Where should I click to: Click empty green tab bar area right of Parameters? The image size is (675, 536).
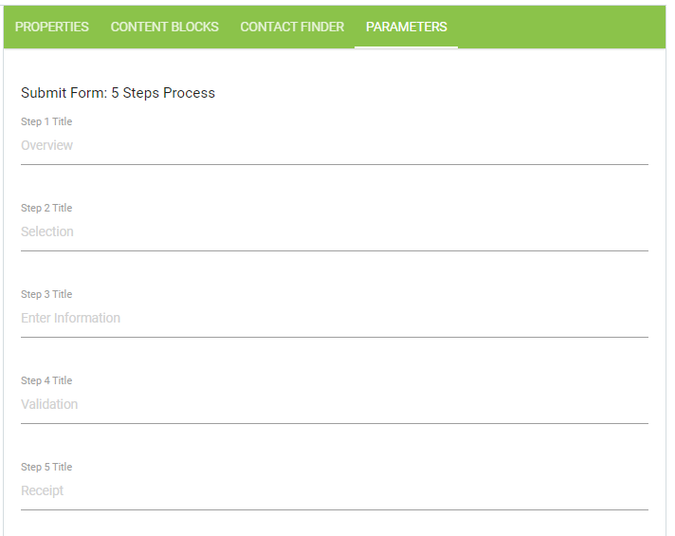pyautogui.click(x=564, y=27)
